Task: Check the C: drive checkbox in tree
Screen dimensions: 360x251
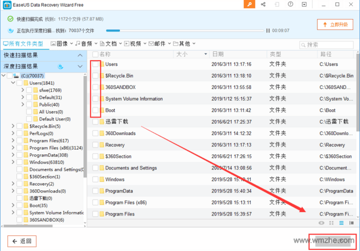Action: pyautogui.click(x=10, y=75)
